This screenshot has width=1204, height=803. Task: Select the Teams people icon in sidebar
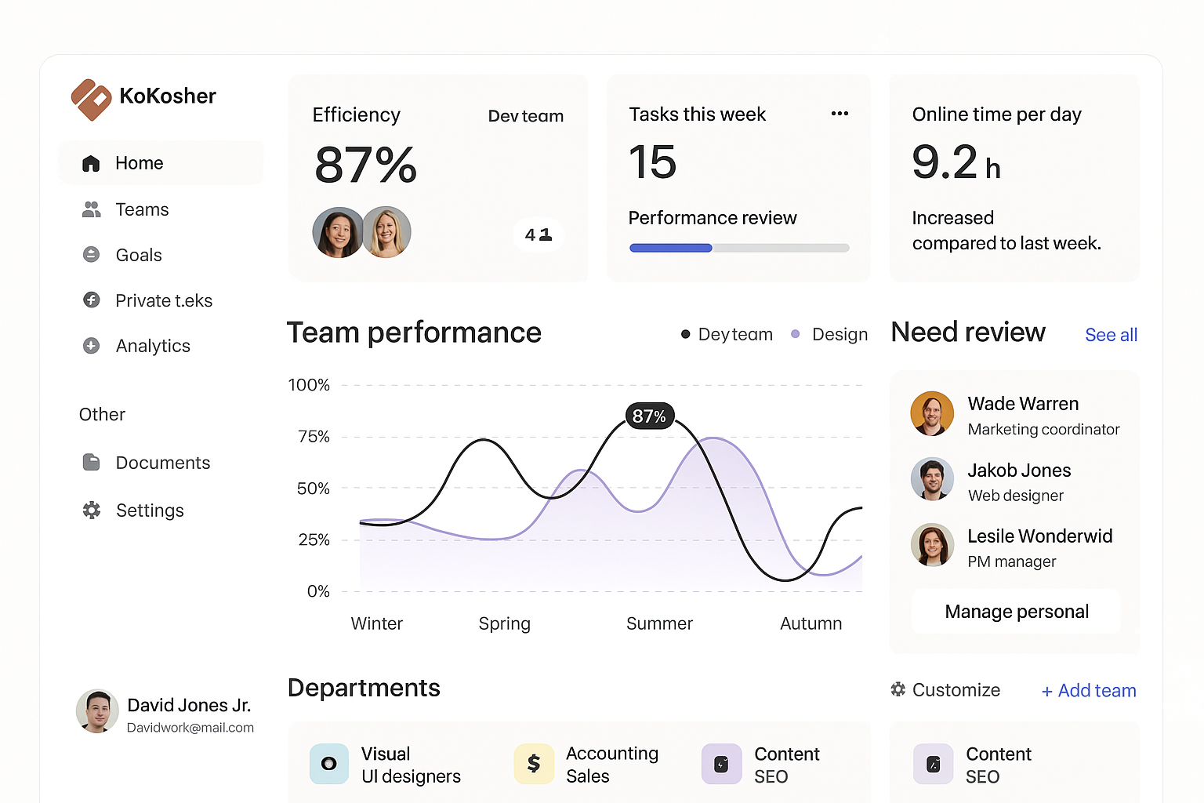click(x=92, y=209)
